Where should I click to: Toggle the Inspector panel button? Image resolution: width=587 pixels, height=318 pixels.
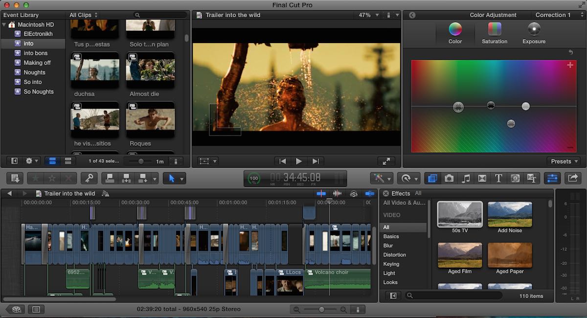pos(552,179)
